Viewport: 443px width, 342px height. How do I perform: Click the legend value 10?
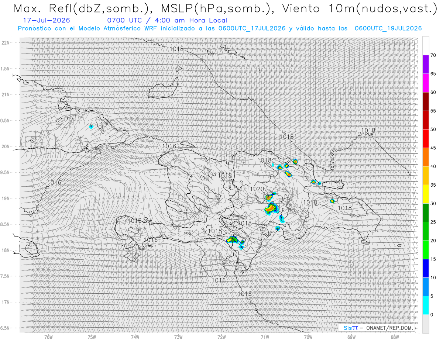pyautogui.click(x=433, y=277)
